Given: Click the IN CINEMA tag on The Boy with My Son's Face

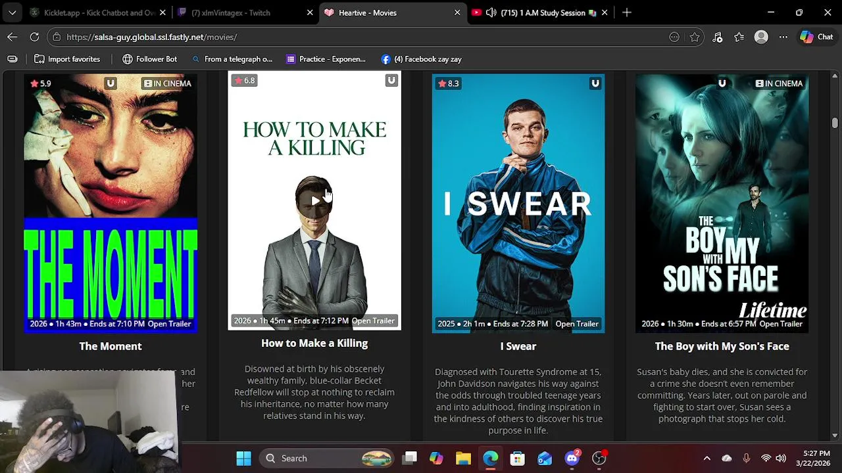Looking at the screenshot, I should pyautogui.click(x=780, y=83).
